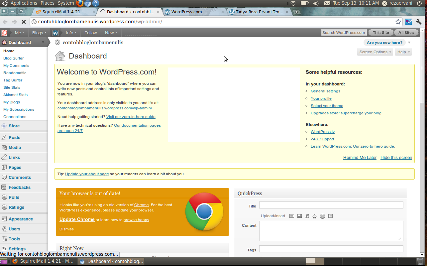Click the Select your theme link
427x266 pixels.
327,106
